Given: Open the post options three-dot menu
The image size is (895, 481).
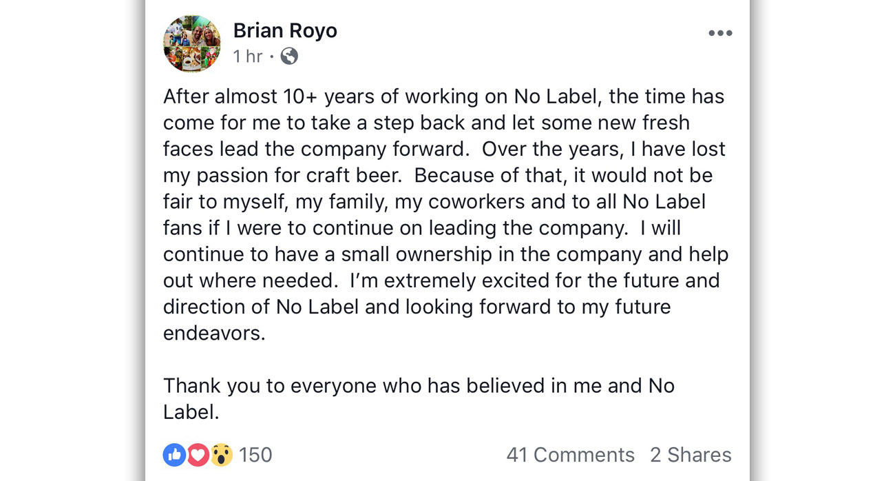Looking at the screenshot, I should click(x=719, y=33).
